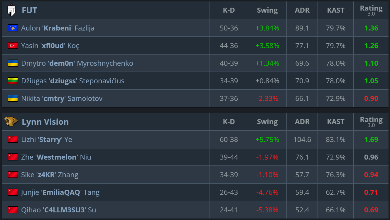Click the Turkish flag next to xfl0ud

coord(13,45)
